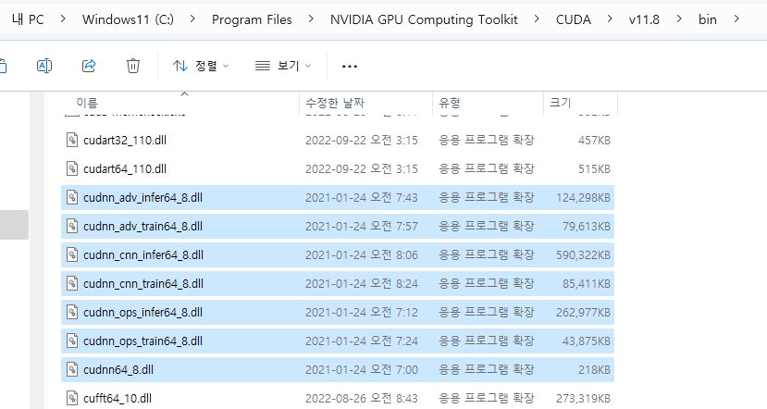Select the file cufft64_10.dll

pos(338,398)
